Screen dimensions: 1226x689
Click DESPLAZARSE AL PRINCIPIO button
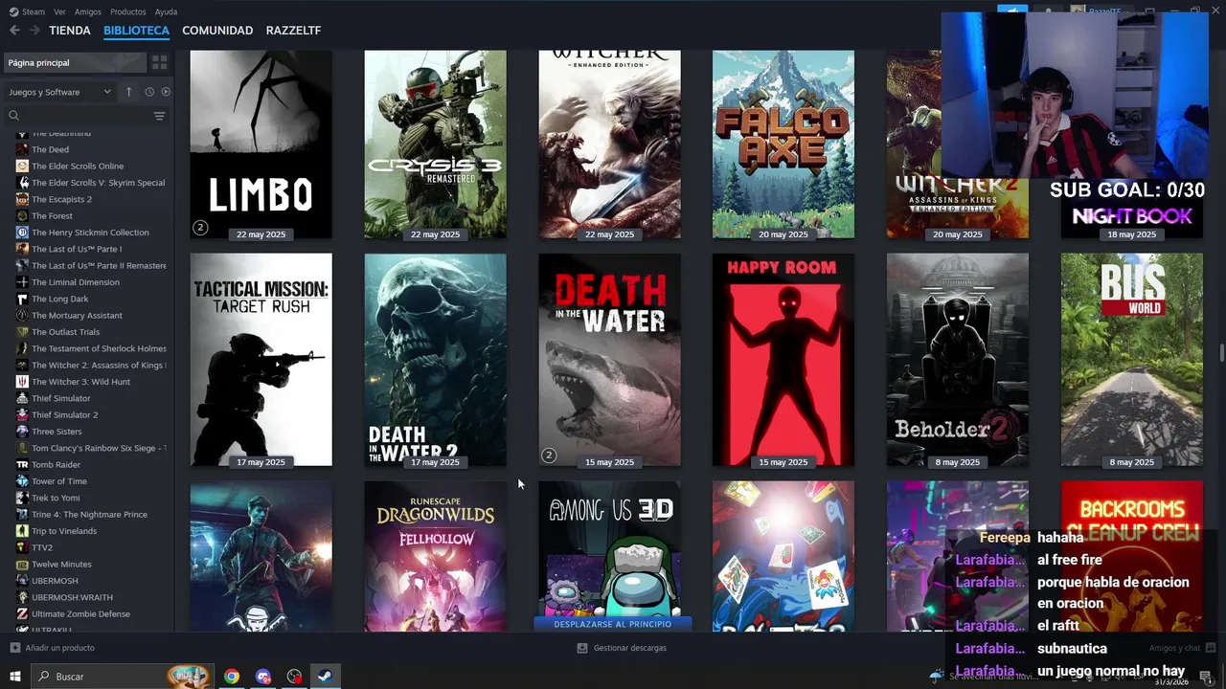coord(613,624)
